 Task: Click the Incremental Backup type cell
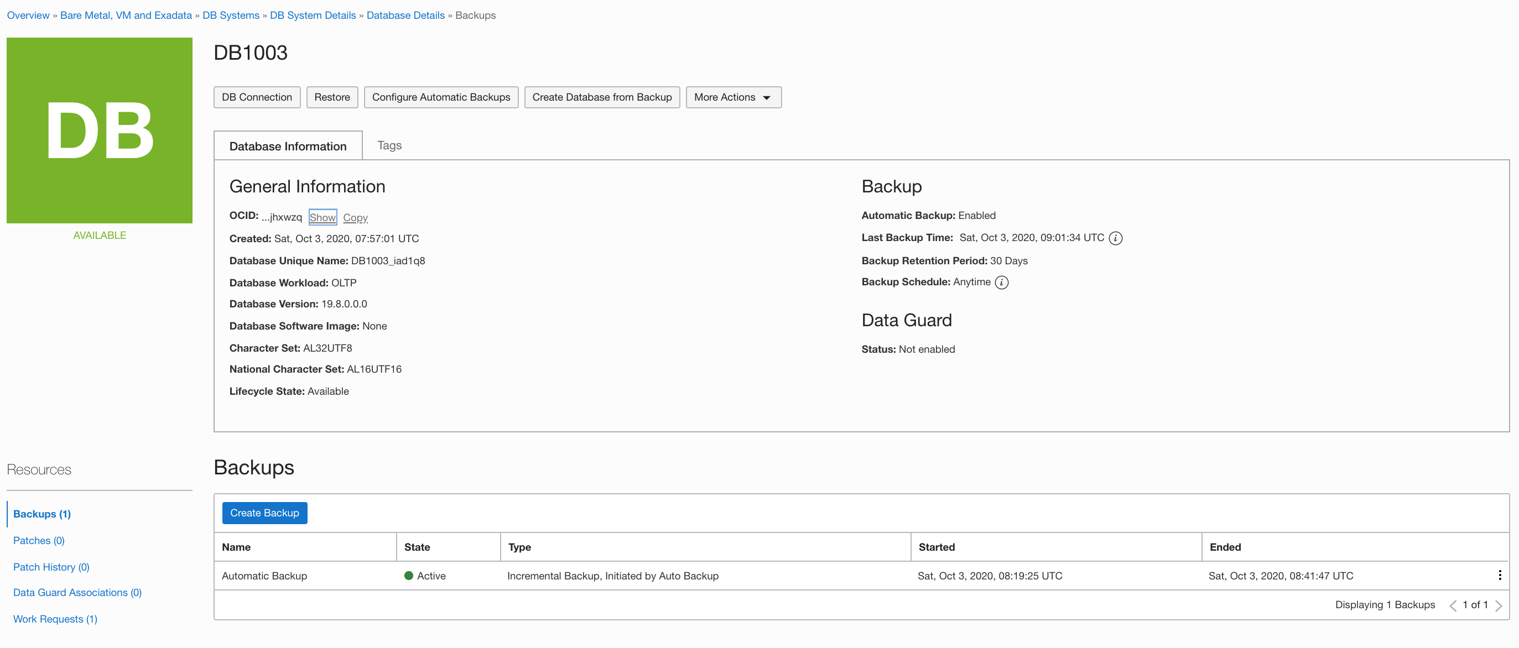pos(613,576)
